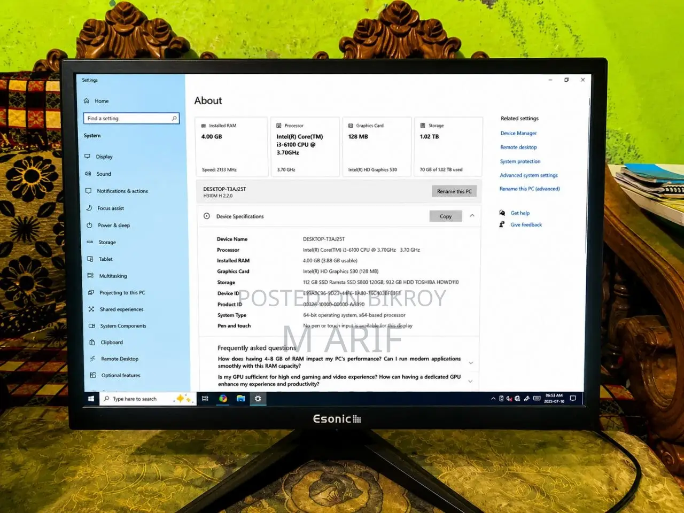Click the volume tray icon
Viewport: 684px width, 513px height.
point(509,399)
